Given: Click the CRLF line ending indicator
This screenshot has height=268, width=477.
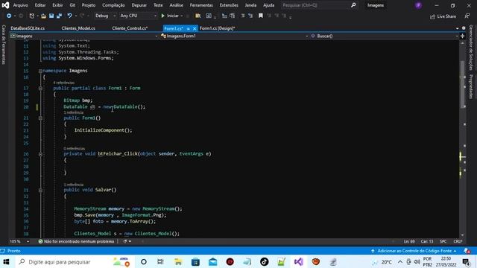Looking at the screenshot, I should coord(458,241).
